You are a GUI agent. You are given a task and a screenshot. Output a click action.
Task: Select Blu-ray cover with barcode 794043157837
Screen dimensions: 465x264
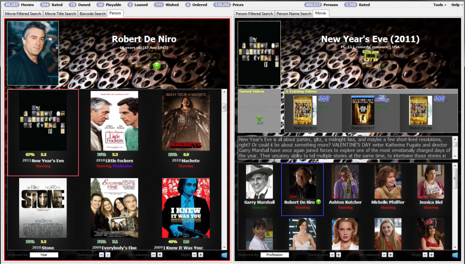(363, 111)
